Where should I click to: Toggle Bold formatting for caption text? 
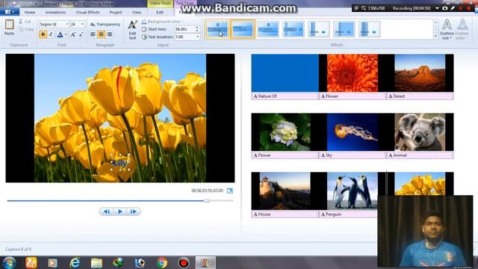pos(43,34)
